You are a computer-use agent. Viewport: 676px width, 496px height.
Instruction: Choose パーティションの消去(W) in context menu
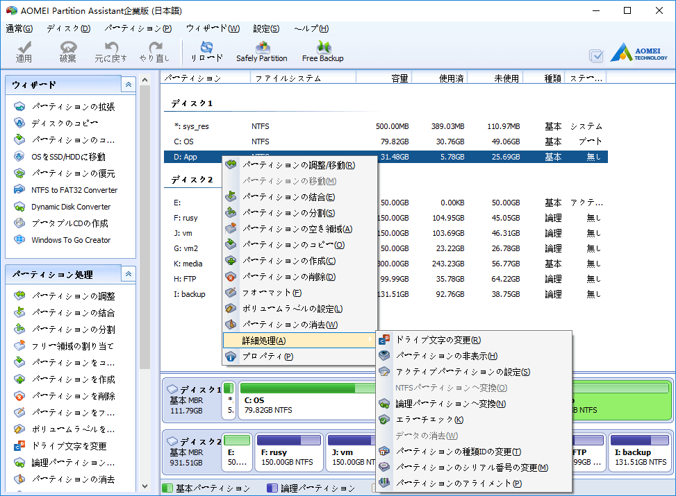tap(299, 325)
